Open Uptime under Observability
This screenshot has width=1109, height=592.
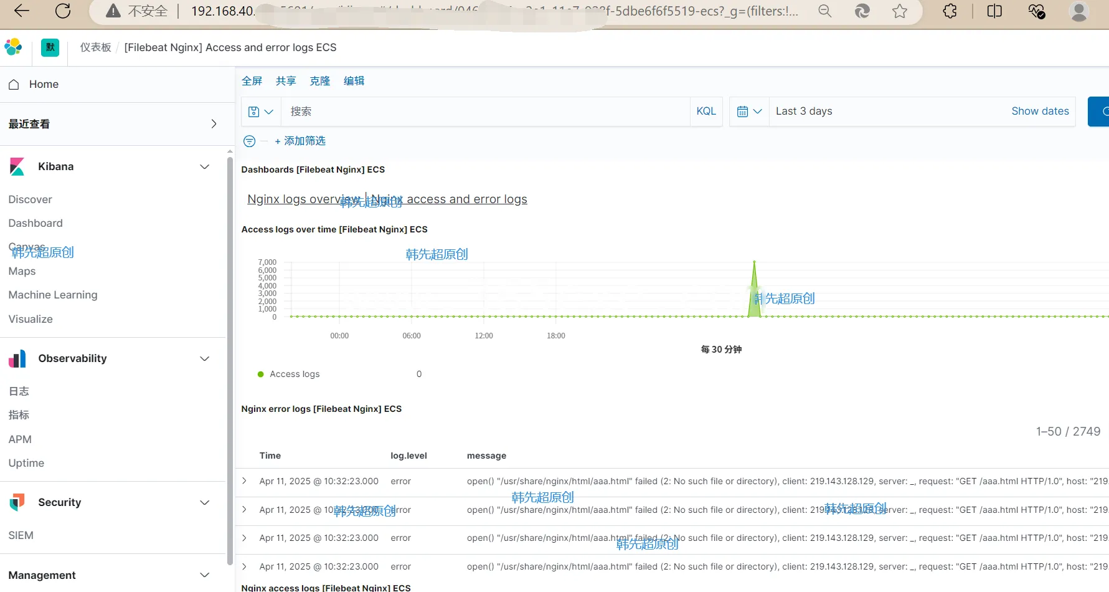pyautogui.click(x=26, y=463)
